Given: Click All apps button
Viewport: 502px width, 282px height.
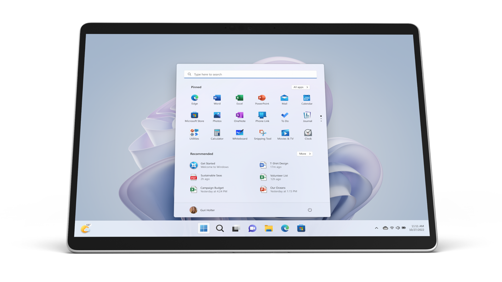Looking at the screenshot, I should 301,87.
